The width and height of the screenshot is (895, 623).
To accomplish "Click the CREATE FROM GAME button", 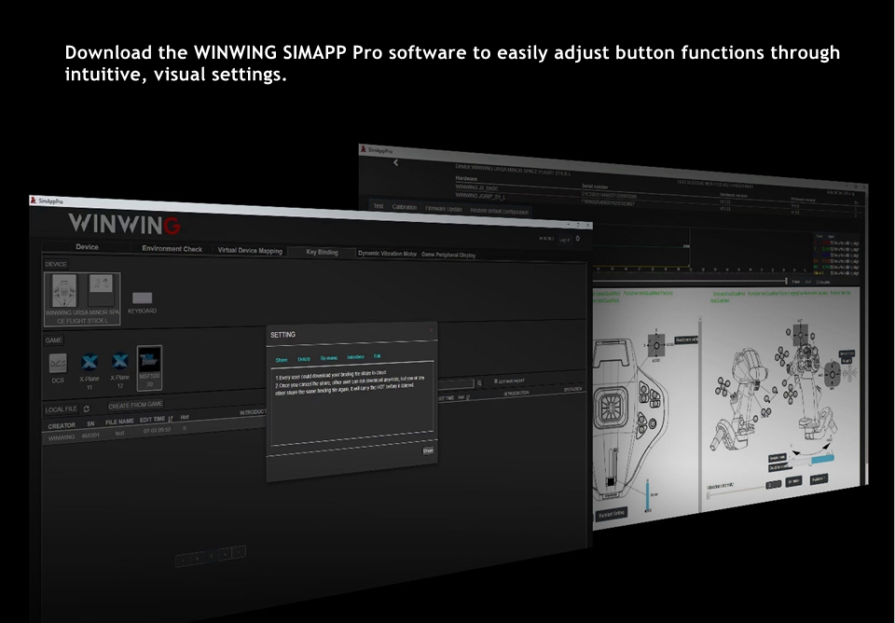I will [x=135, y=405].
